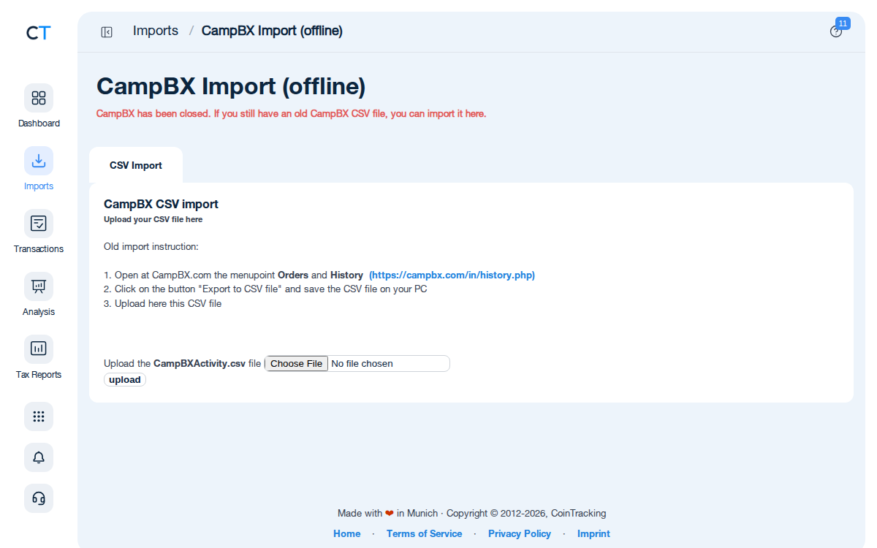Click the Dashboard label in sidebar
The image size is (877, 548).
(x=39, y=123)
